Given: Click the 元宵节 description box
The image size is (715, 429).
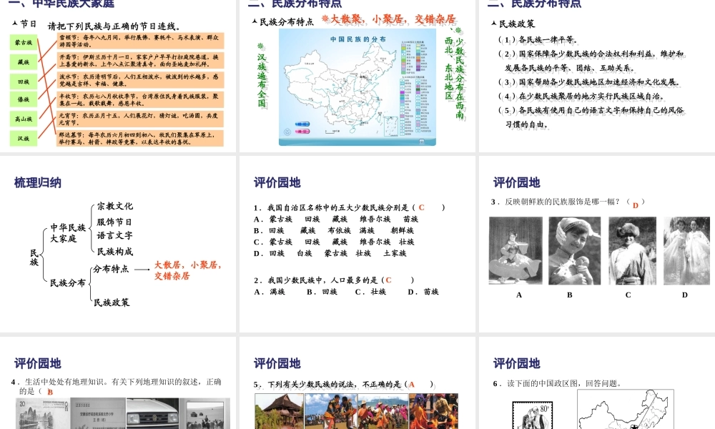Looking at the screenshot, I should coord(141,119).
